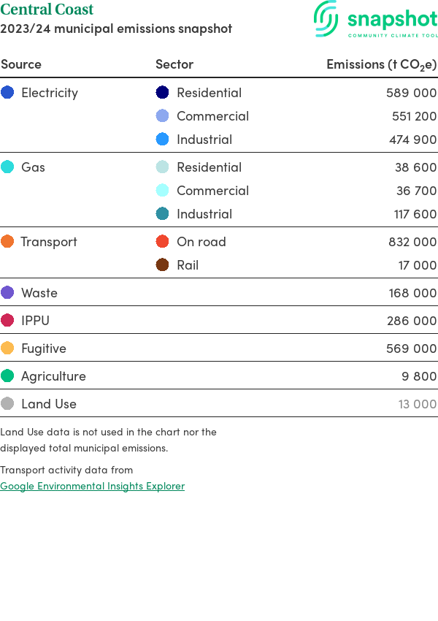438x621 pixels.
Task: Click the teal Gas Industrial dot
Action: coord(162,213)
